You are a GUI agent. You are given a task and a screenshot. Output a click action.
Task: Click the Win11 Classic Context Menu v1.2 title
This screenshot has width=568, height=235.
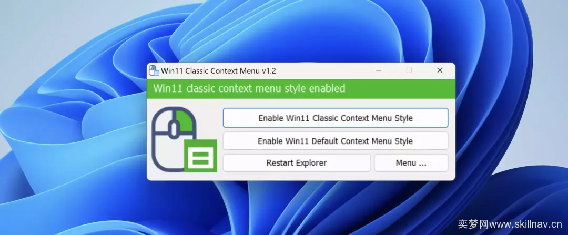[218, 70]
